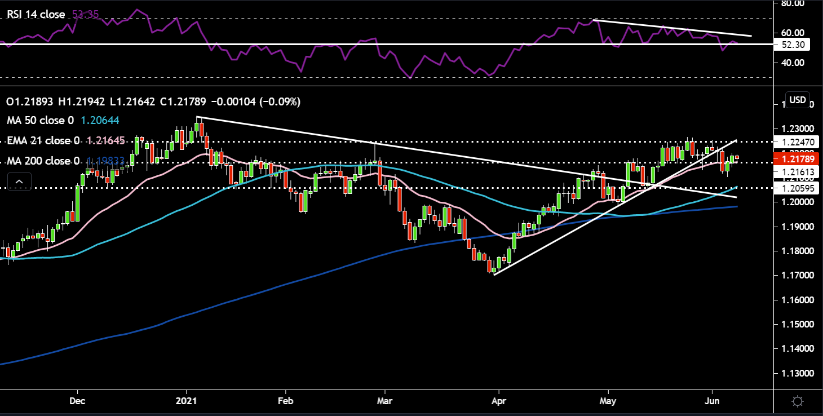The image size is (823, 416).
Task: Collapse the indicator legend chevron
Action: point(19,182)
